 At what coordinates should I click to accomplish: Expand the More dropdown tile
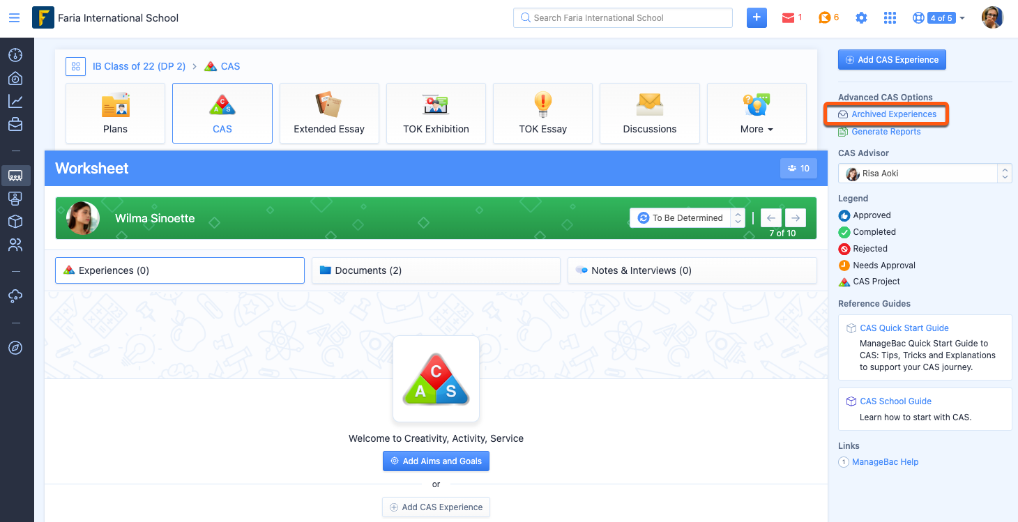757,113
